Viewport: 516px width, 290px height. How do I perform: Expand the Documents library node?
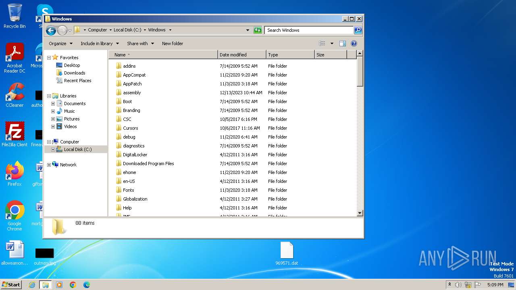click(x=53, y=104)
